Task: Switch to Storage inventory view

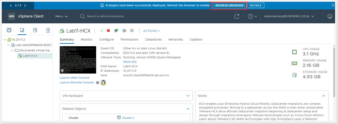Action: pyautogui.click(x=35, y=30)
